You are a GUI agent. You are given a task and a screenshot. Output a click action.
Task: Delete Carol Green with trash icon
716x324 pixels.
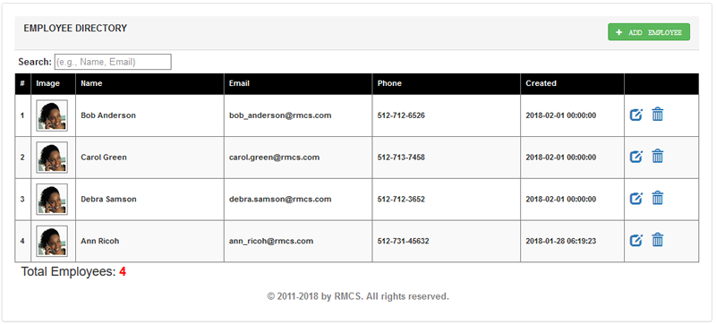click(658, 156)
